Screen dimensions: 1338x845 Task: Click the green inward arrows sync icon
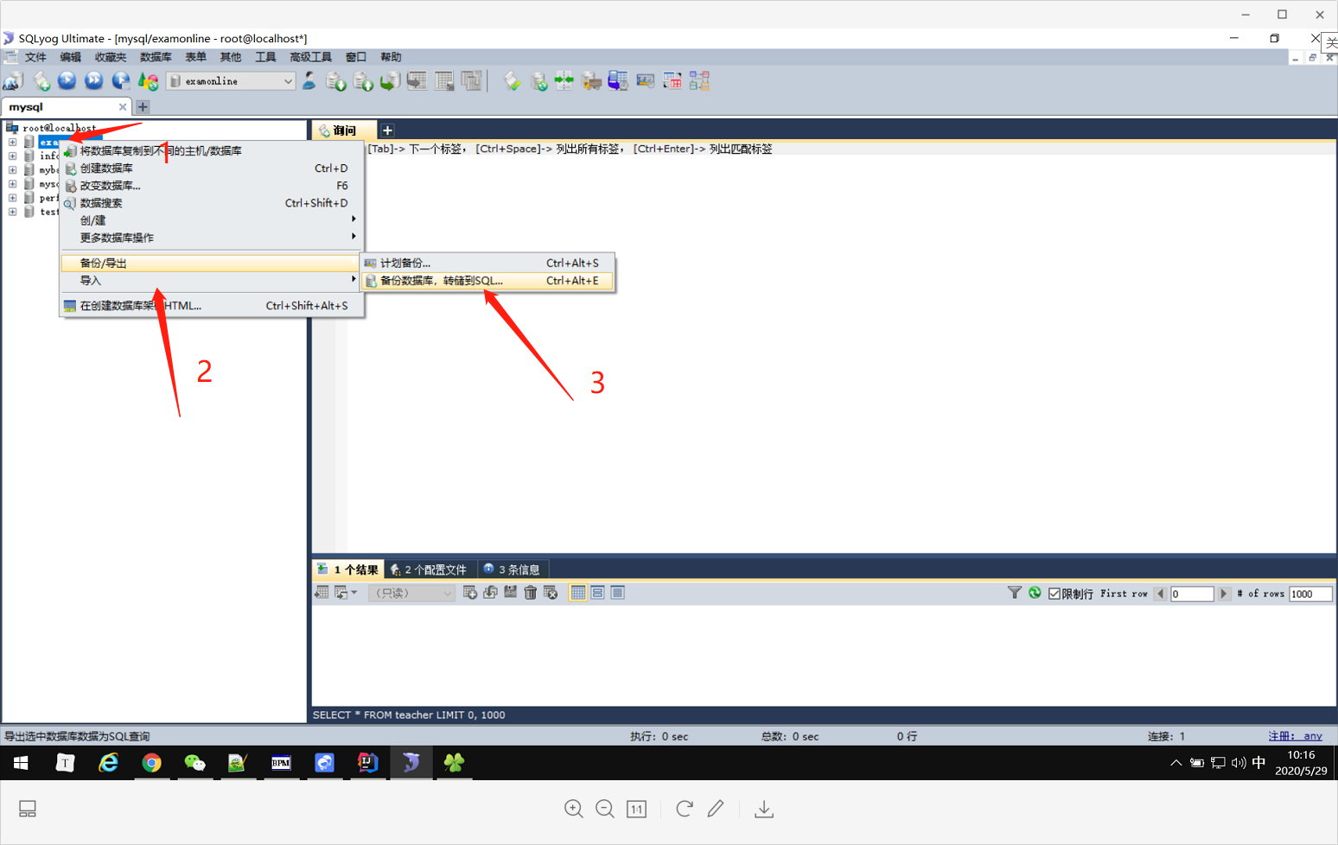coord(564,81)
